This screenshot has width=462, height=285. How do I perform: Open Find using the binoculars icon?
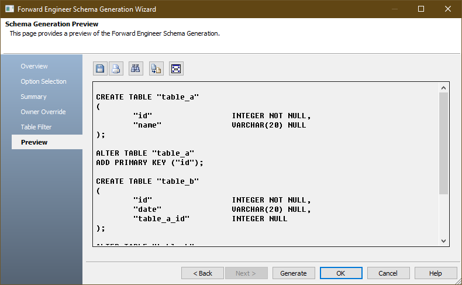coord(136,68)
